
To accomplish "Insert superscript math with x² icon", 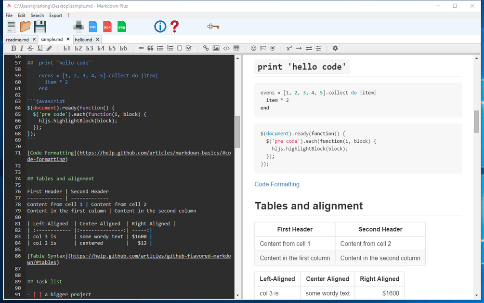I will point(289,48).
